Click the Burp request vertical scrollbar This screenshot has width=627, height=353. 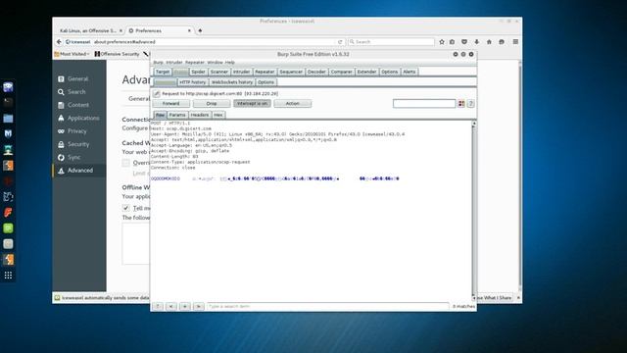[474, 210]
